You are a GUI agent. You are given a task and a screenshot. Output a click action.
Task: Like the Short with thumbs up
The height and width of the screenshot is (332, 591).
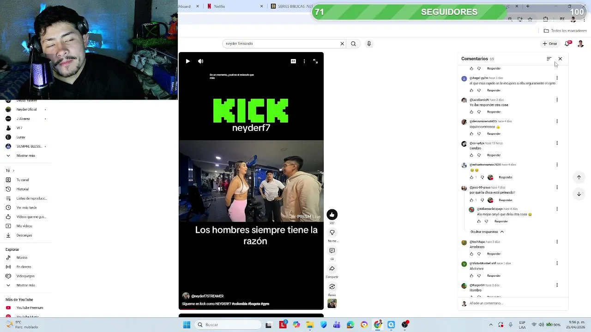tap(332, 214)
